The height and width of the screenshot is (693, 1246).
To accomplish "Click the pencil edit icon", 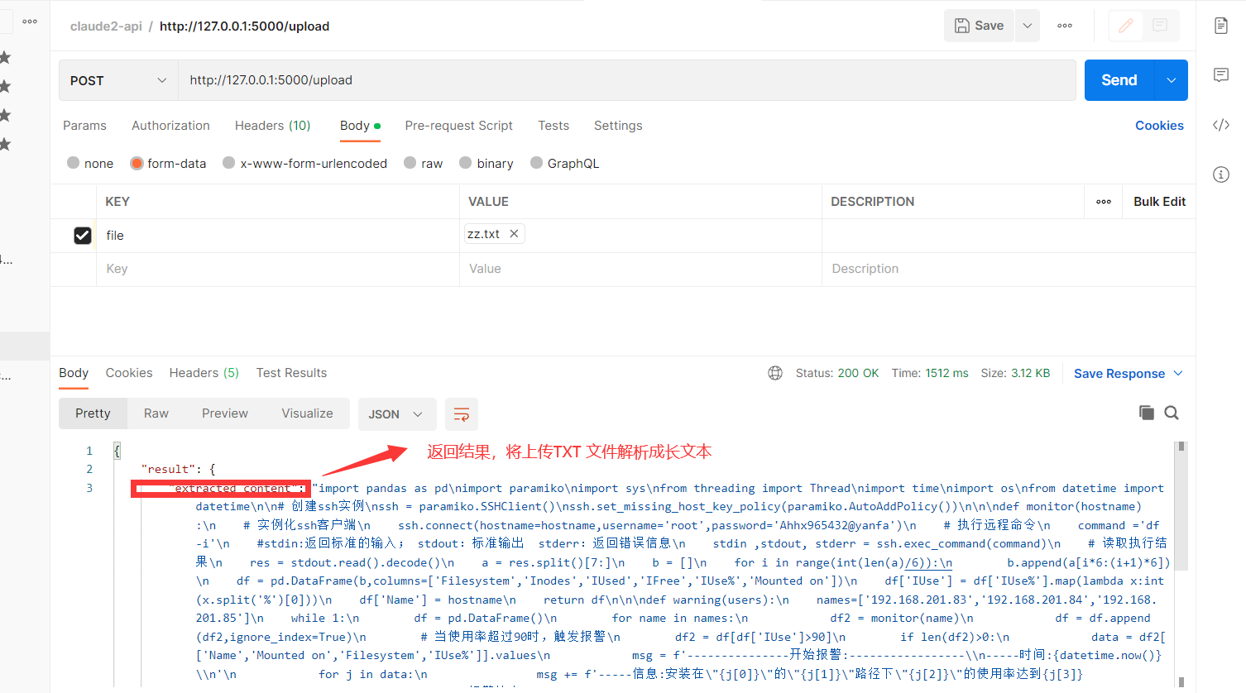I will [x=1126, y=26].
